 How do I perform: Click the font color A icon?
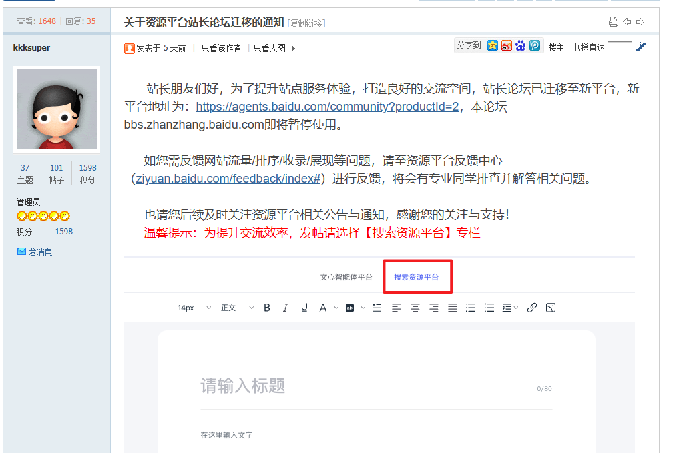point(323,308)
